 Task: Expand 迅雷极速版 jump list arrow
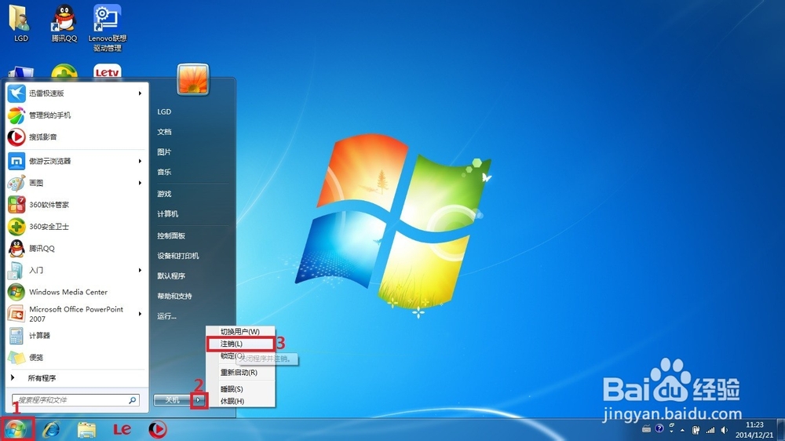(141, 93)
